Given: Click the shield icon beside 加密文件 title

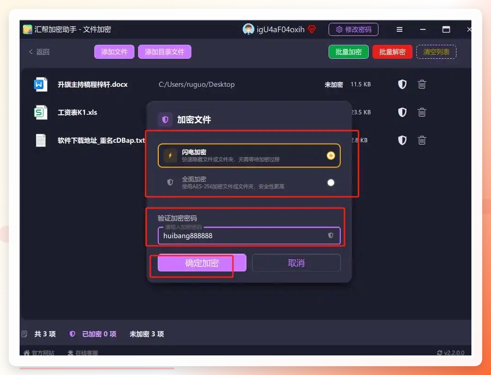Looking at the screenshot, I should (x=165, y=119).
